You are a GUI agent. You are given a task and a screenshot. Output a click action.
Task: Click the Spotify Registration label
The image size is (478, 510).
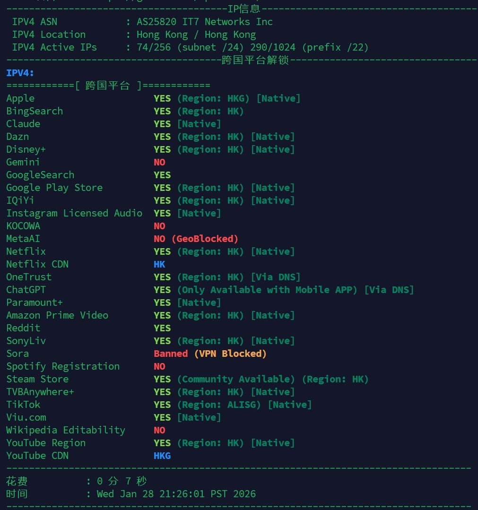[63, 366]
